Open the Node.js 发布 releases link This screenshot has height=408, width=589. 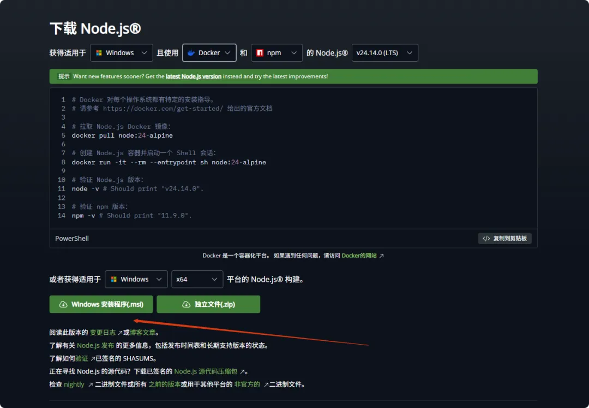[x=95, y=346]
